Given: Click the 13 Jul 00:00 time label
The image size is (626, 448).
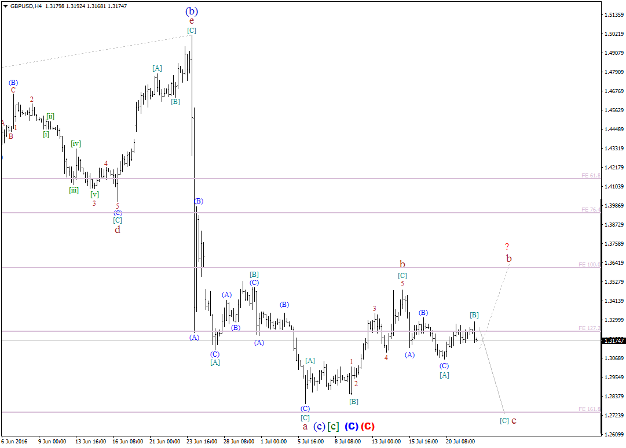Looking at the screenshot, I should 386,441.
